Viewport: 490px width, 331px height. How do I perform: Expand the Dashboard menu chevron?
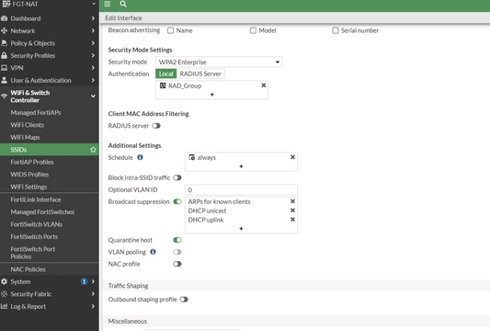pos(93,18)
